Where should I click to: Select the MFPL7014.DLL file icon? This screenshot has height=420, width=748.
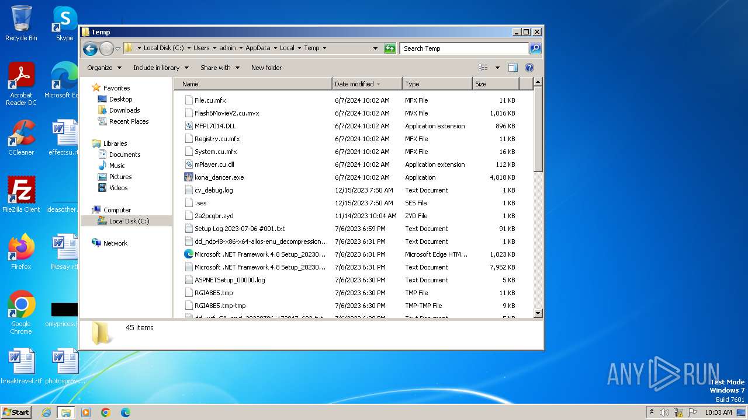click(x=189, y=126)
